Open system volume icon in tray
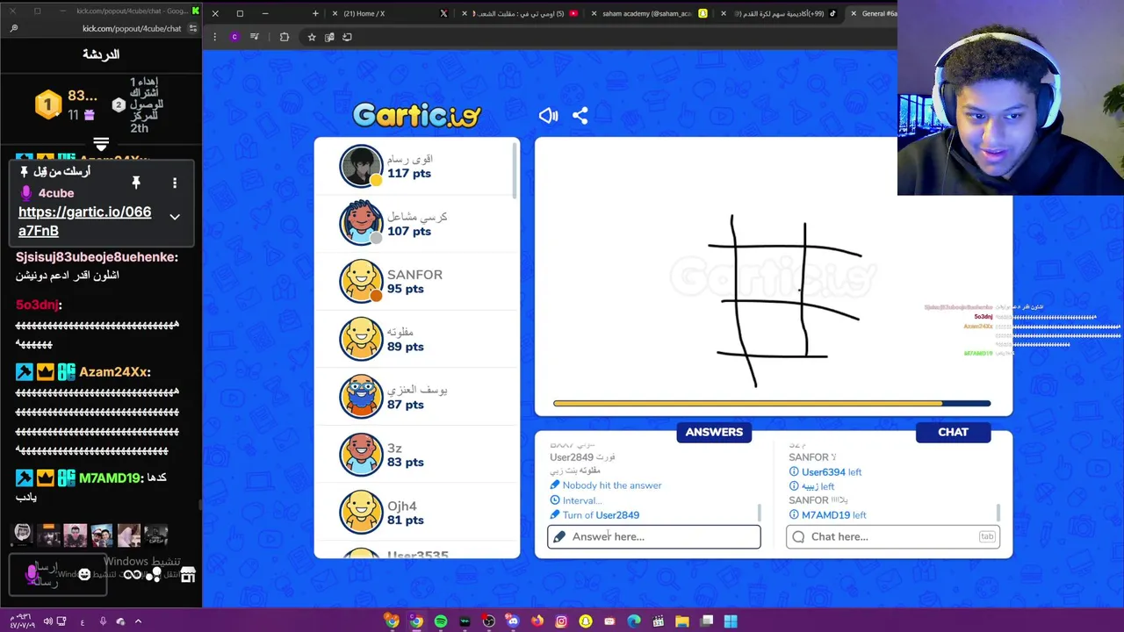1124x632 pixels. tap(47, 621)
